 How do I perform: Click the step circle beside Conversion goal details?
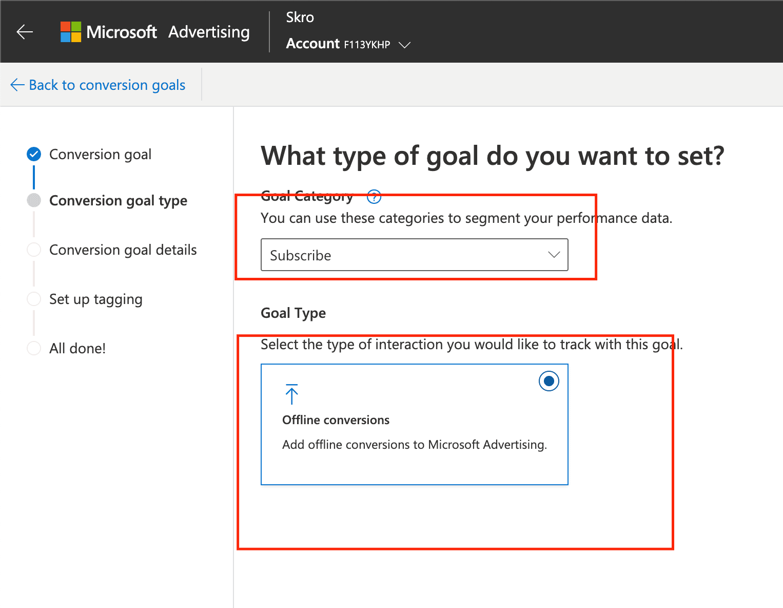pos(34,250)
